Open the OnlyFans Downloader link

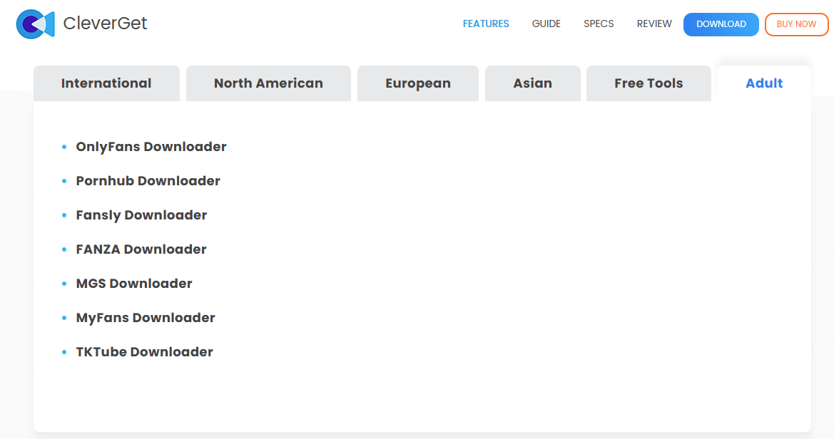tap(151, 147)
